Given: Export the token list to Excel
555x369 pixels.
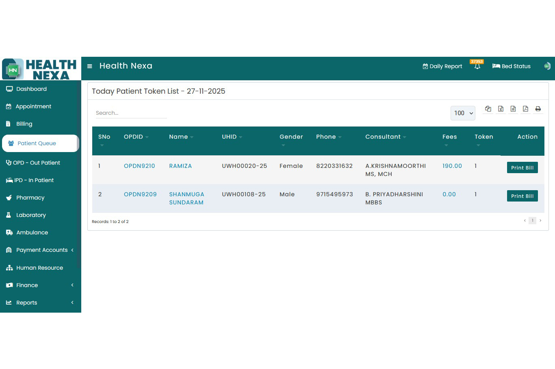Looking at the screenshot, I should click(501, 109).
